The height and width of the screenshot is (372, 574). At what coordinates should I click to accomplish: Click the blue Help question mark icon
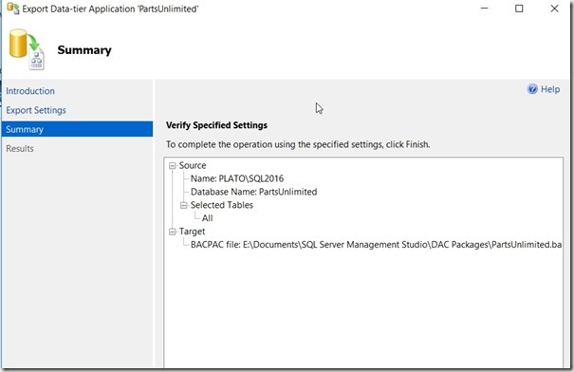click(532, 89)
